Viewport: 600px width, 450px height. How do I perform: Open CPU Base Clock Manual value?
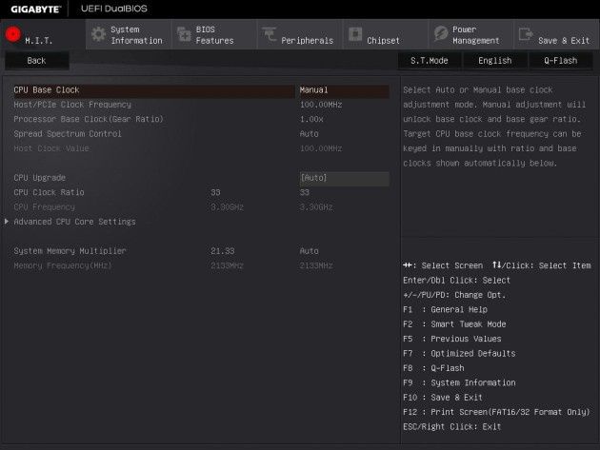[344, 90]
